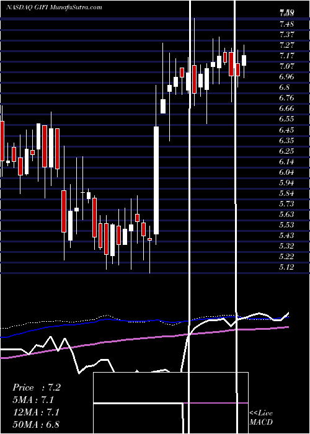The image size is (310, 434).
Task: Click the 6.55 price axis label
Action: (x=286, y=119)
